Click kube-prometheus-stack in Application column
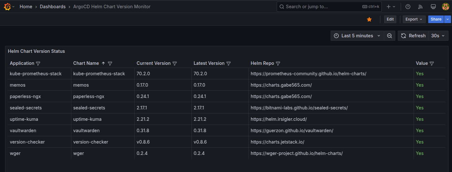The width and height of the screenshot is (452, 172). [x=36, y=74]
